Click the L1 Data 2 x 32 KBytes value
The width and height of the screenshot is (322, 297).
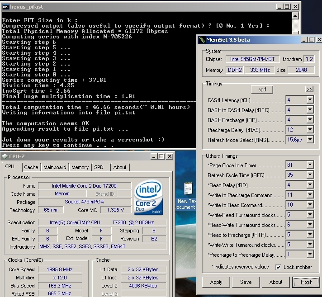point(143,269)
